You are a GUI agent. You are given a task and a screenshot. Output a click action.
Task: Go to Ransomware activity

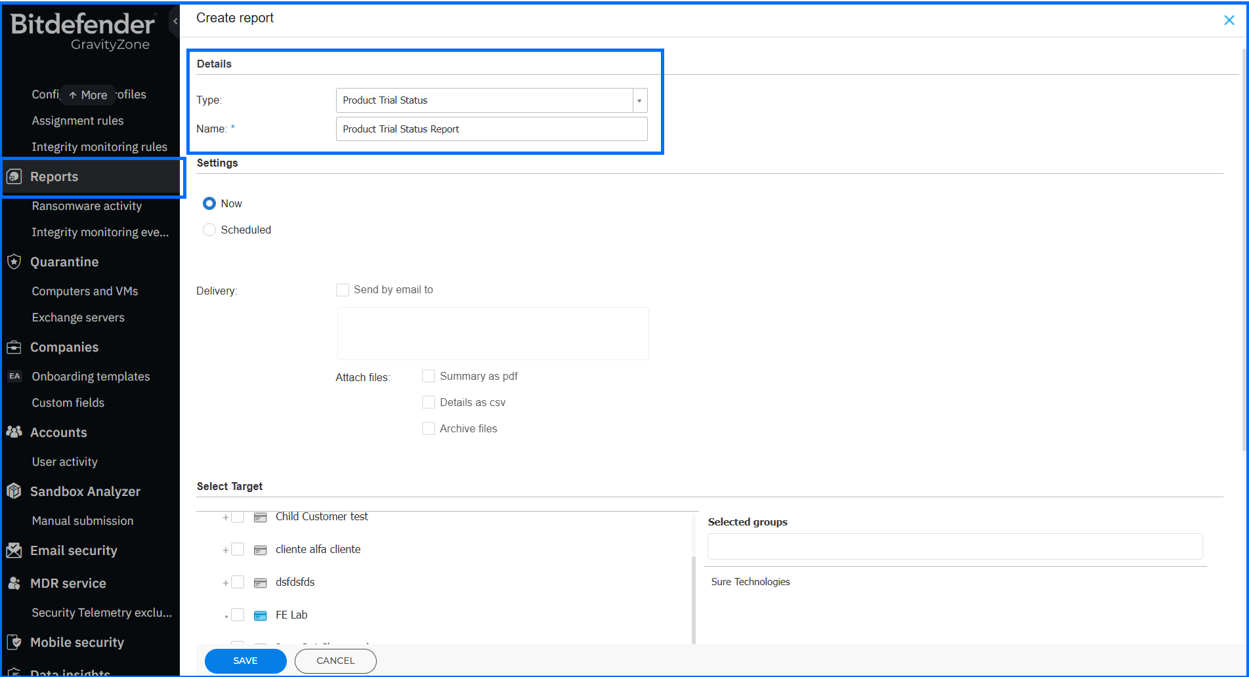(x=87, y=206)
